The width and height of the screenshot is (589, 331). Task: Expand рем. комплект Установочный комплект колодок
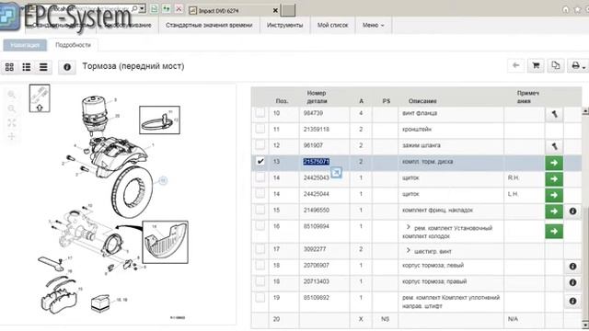pyautogui.click(x=408, y=227)
